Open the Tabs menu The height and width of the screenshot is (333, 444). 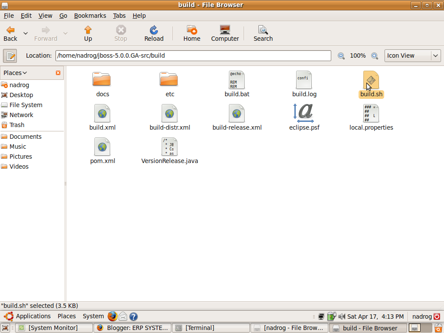point(119,15)
